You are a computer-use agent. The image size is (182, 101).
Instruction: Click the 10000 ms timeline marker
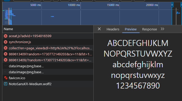pyautogui.click(x=74, y=5)
